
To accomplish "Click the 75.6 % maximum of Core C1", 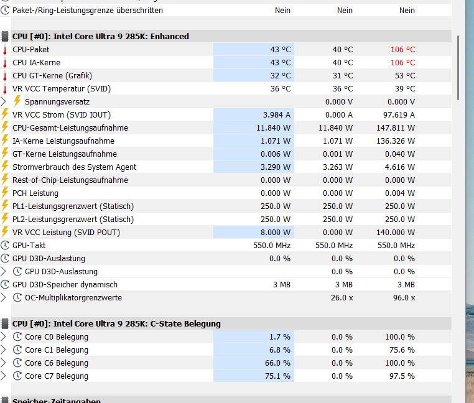I will pos(402,350).
